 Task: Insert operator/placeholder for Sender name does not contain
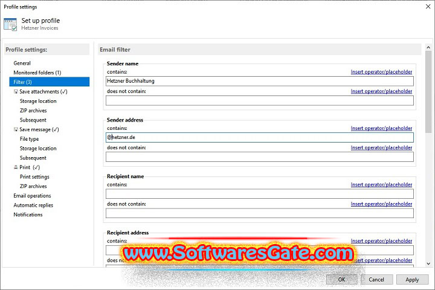click(381, 91)
